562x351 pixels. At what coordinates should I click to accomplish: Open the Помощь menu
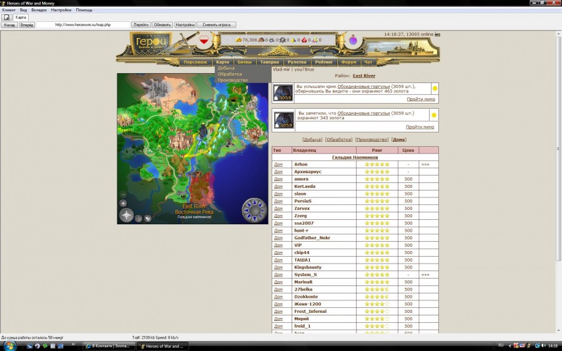coord(84,10)
